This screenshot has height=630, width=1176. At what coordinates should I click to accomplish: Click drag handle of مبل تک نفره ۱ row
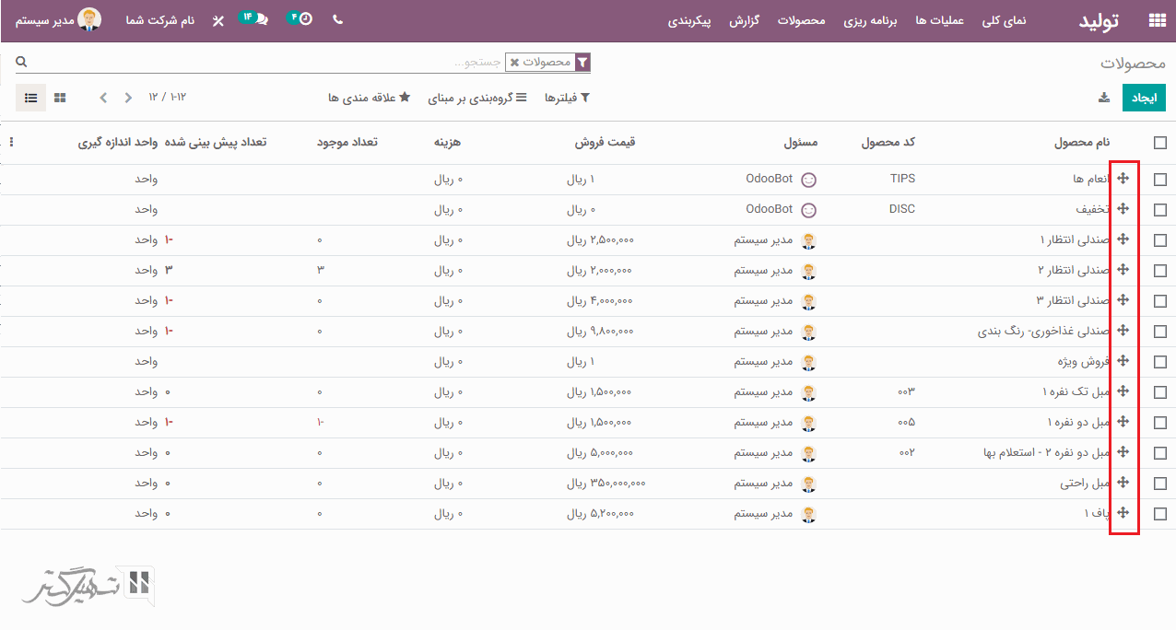pos(1123,391)
